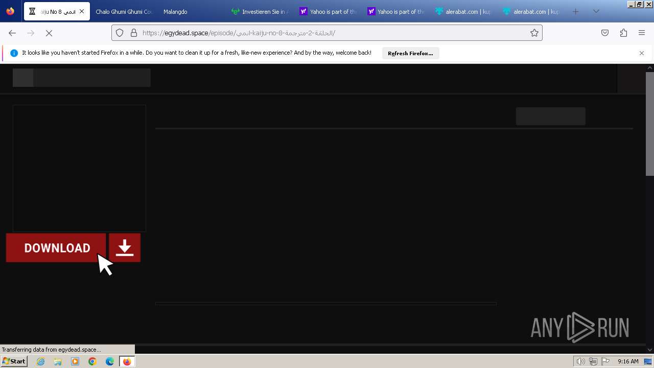This screenshot has width=654, height=368.
Task: Click the Firefox View icon
Action: 11,11
